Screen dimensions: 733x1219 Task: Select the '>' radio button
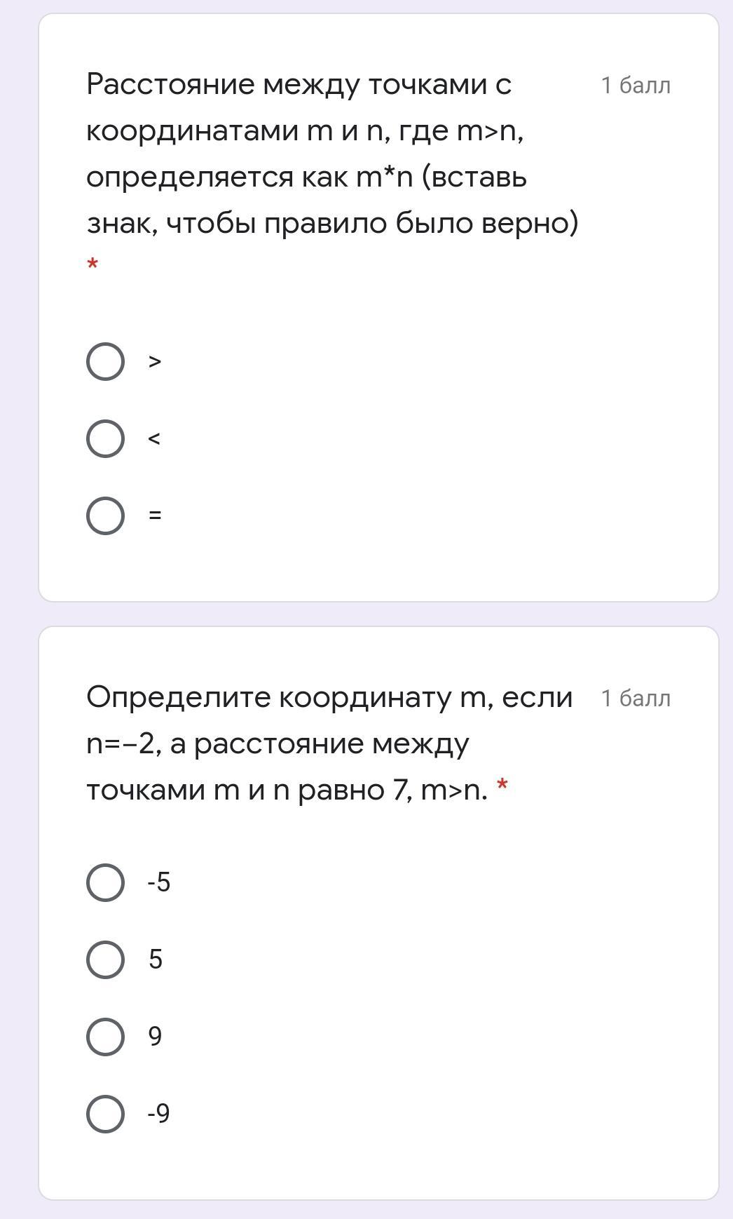106,362
